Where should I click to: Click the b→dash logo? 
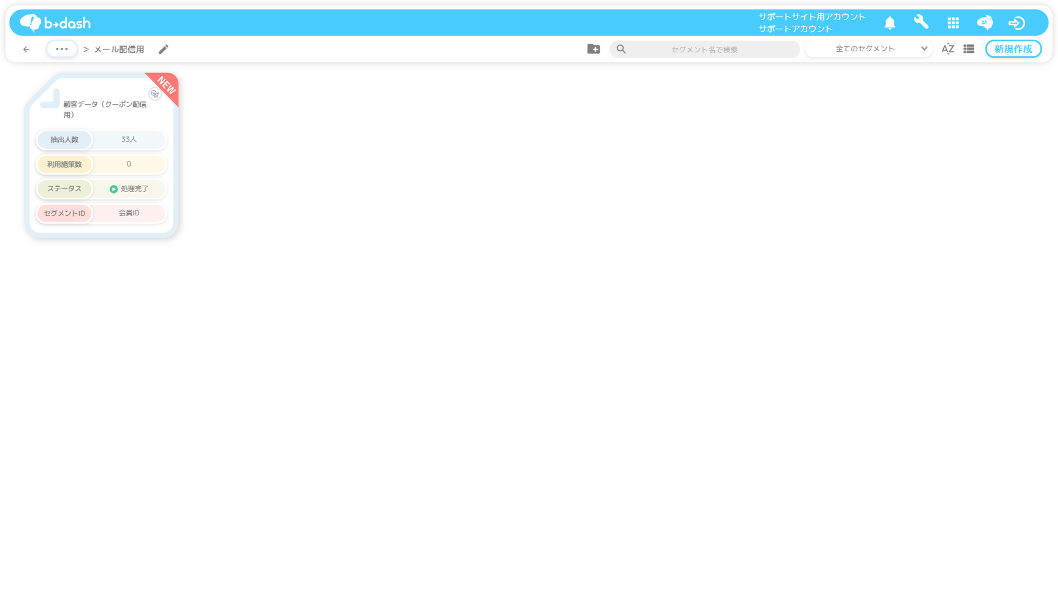coord(55,23)
